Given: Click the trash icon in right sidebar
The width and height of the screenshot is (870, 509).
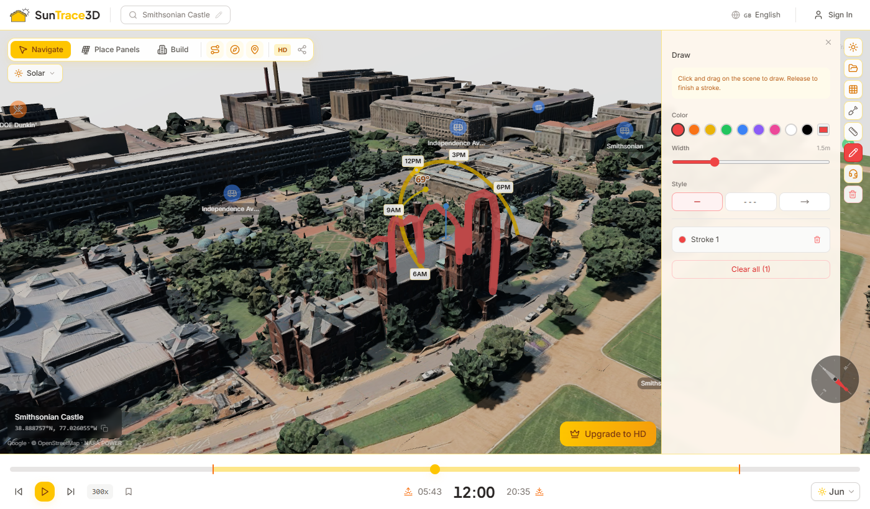Looking at the screenshot, I should point(853,194).
